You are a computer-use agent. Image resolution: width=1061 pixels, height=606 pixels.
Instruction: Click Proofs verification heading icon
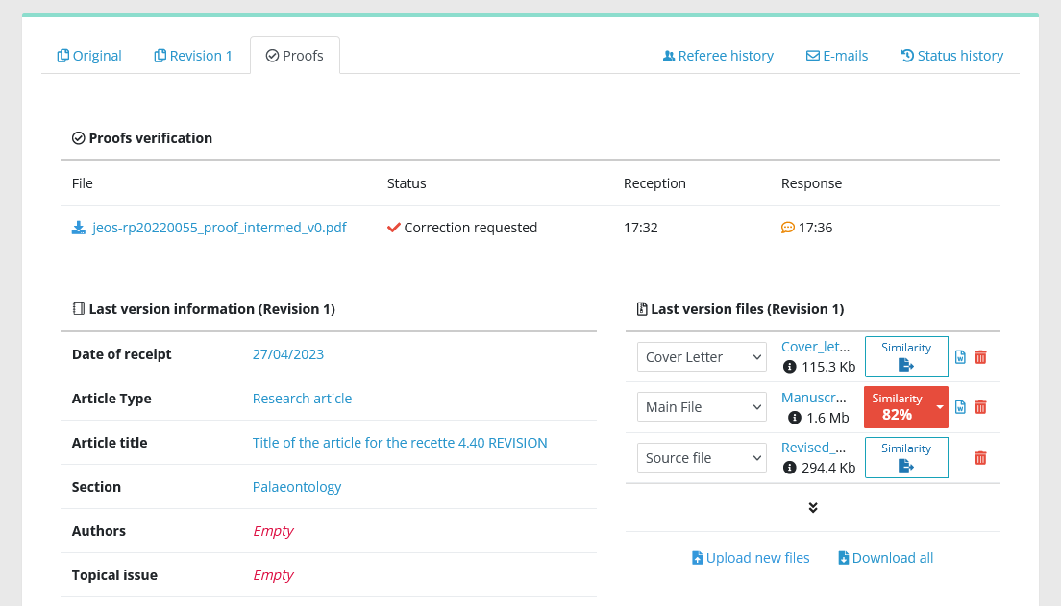click(x=79, y=138)
